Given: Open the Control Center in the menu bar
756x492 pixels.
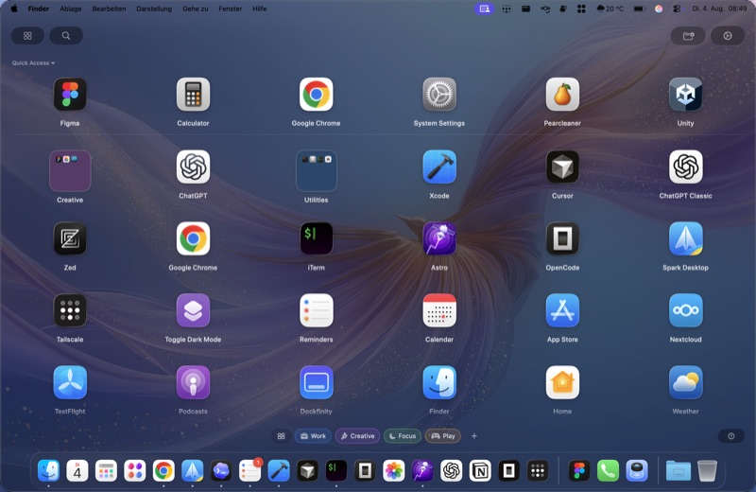Looking at the screenshot, I should point(677,9).
